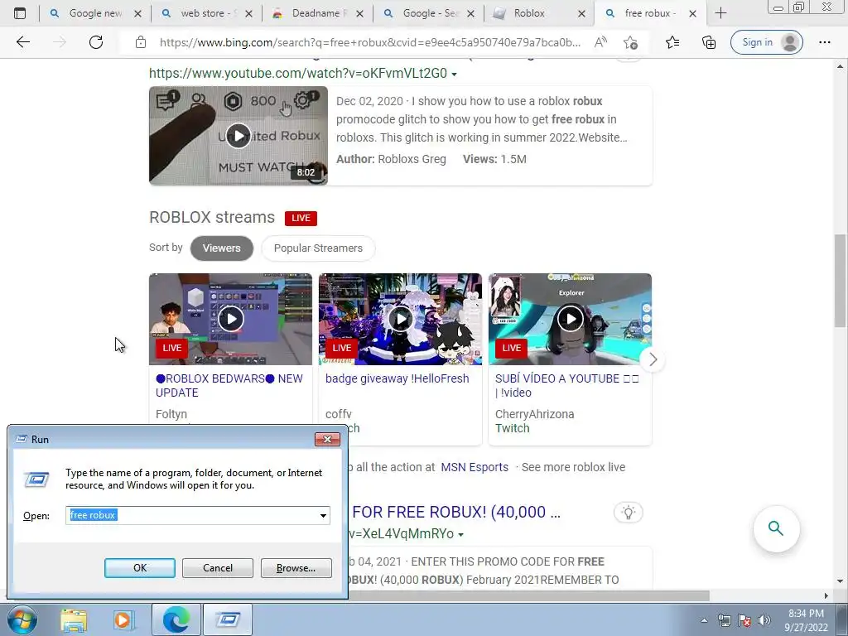Open SUBÍ VÍDEO A YOUTUBE stream link
Screen dimensions: 848x636
coord(566,386)
